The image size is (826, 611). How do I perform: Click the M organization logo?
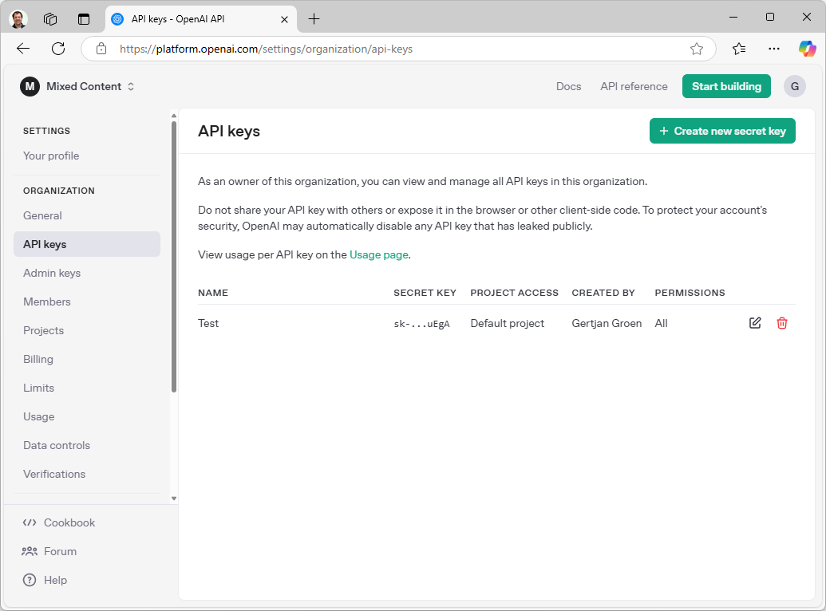30,86
